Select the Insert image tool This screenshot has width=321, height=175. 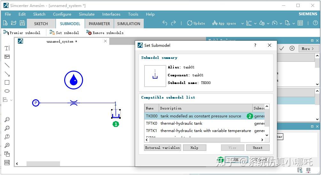click(7, 57)
